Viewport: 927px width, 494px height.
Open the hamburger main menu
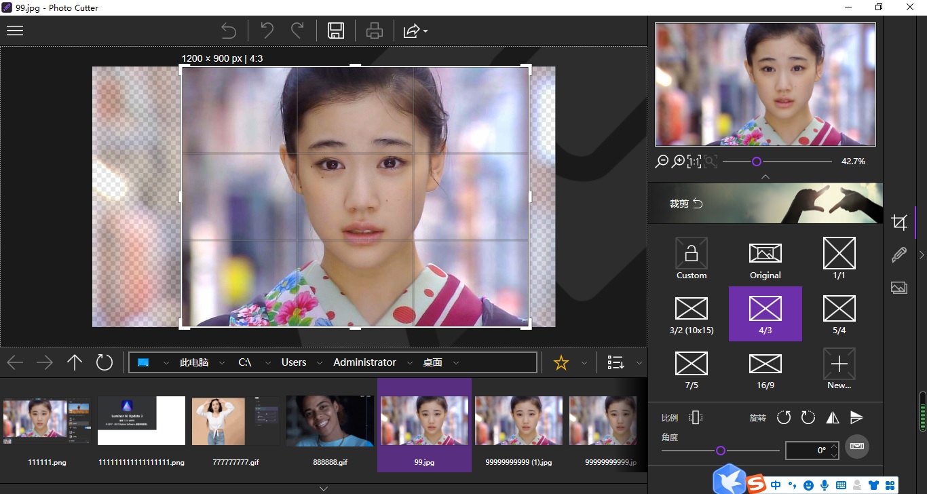pyautogui.click(x=15, y=31)
